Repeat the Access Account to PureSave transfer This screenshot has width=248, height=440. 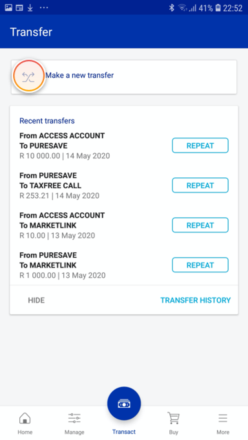(200, 145)
